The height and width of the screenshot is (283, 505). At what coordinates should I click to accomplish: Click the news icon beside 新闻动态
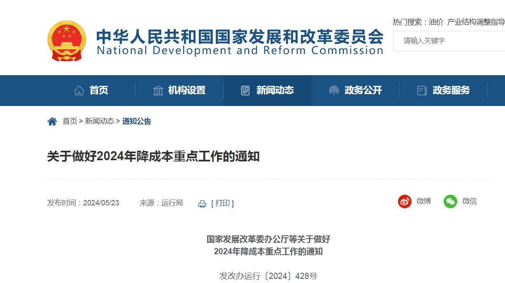(245, 90)
